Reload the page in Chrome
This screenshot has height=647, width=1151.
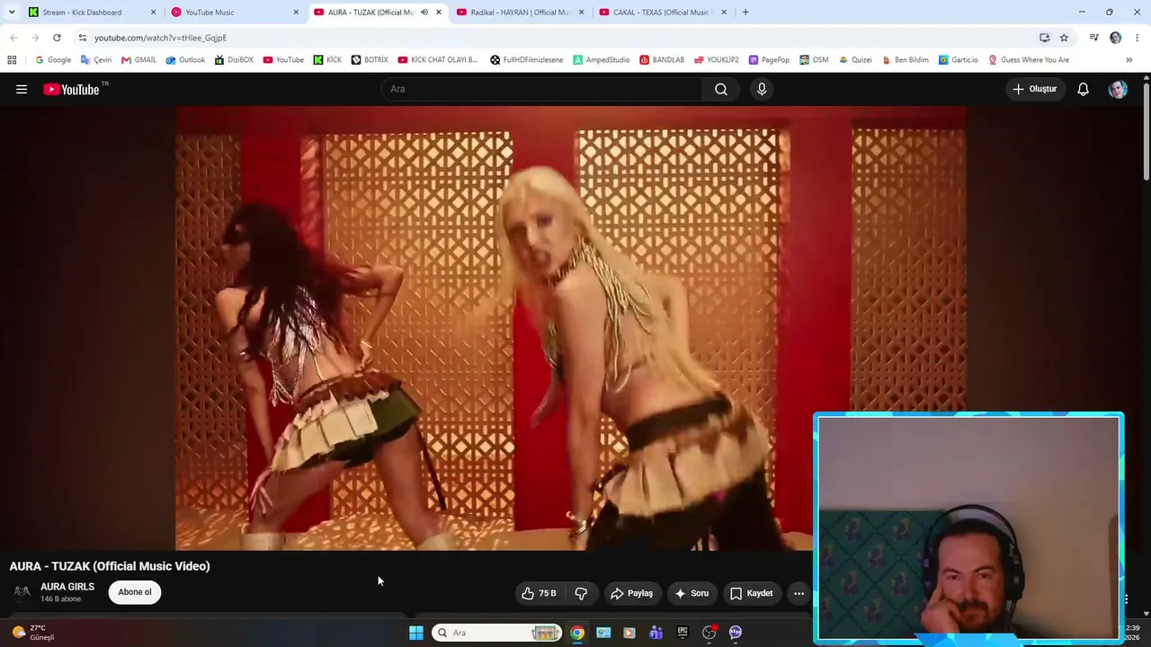click(57, 38)
